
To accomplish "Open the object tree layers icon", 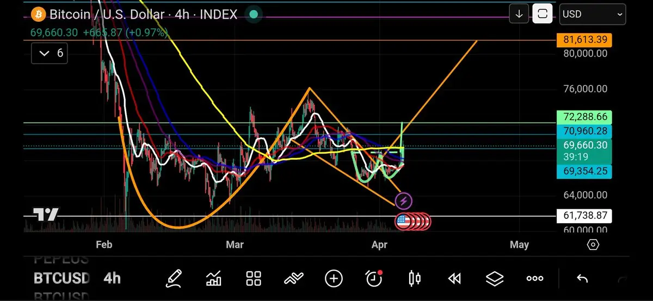I will (495, 279).
